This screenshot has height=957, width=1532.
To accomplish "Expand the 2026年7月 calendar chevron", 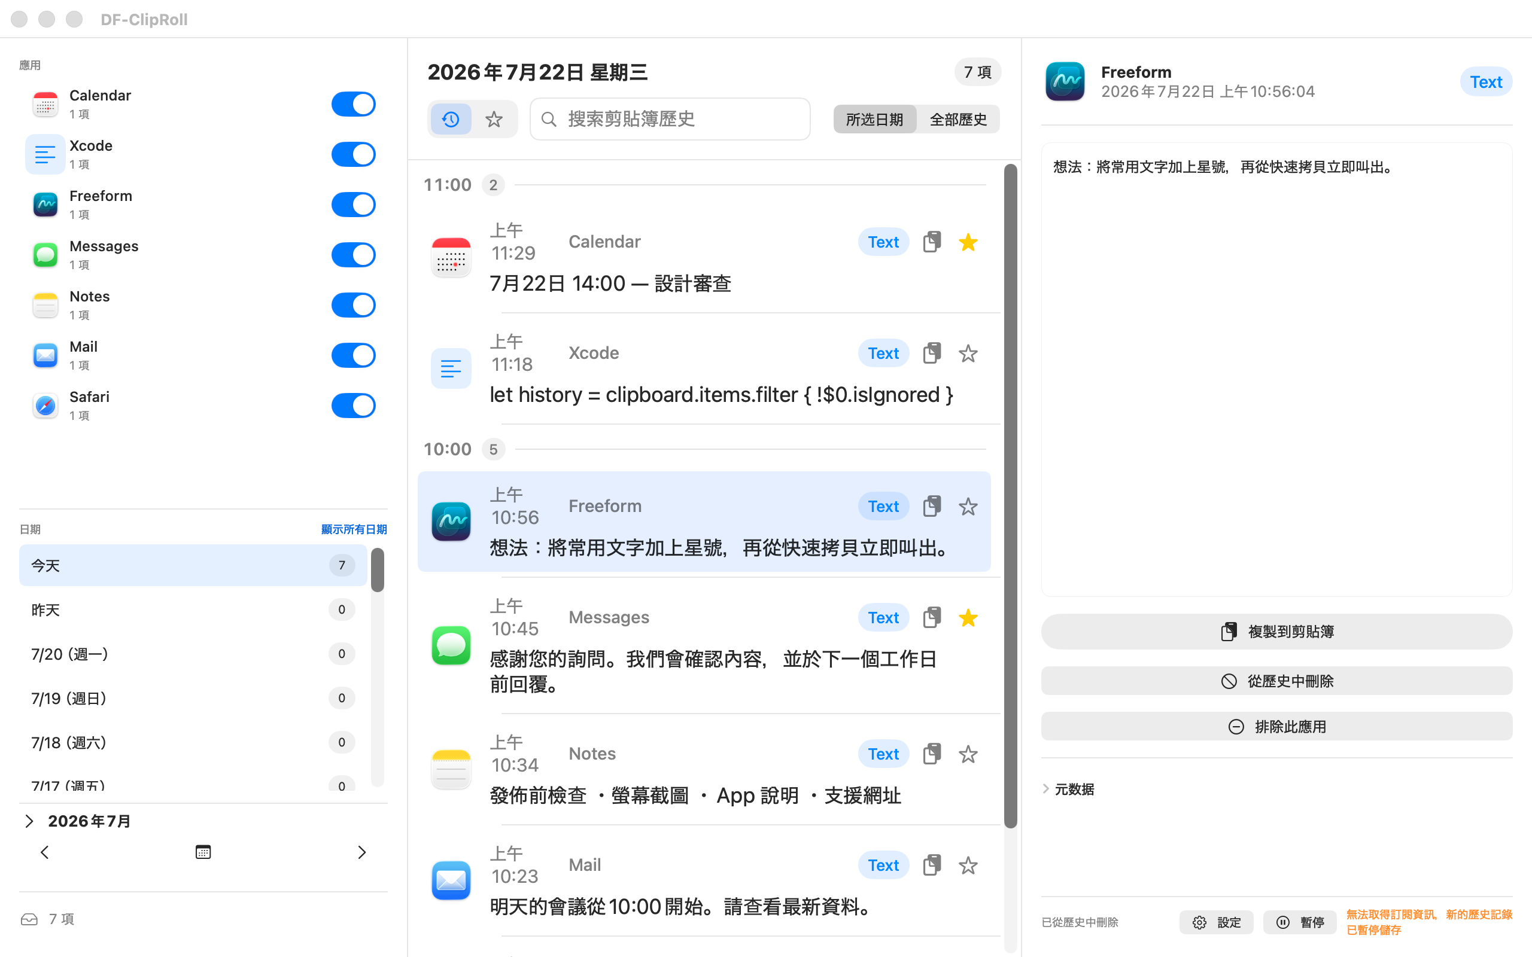I will pos(29,821).
